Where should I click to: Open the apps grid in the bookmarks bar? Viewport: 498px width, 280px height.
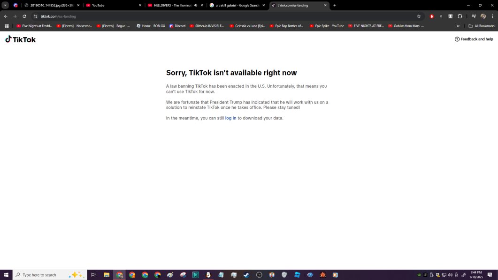click(x=7, y=26)
